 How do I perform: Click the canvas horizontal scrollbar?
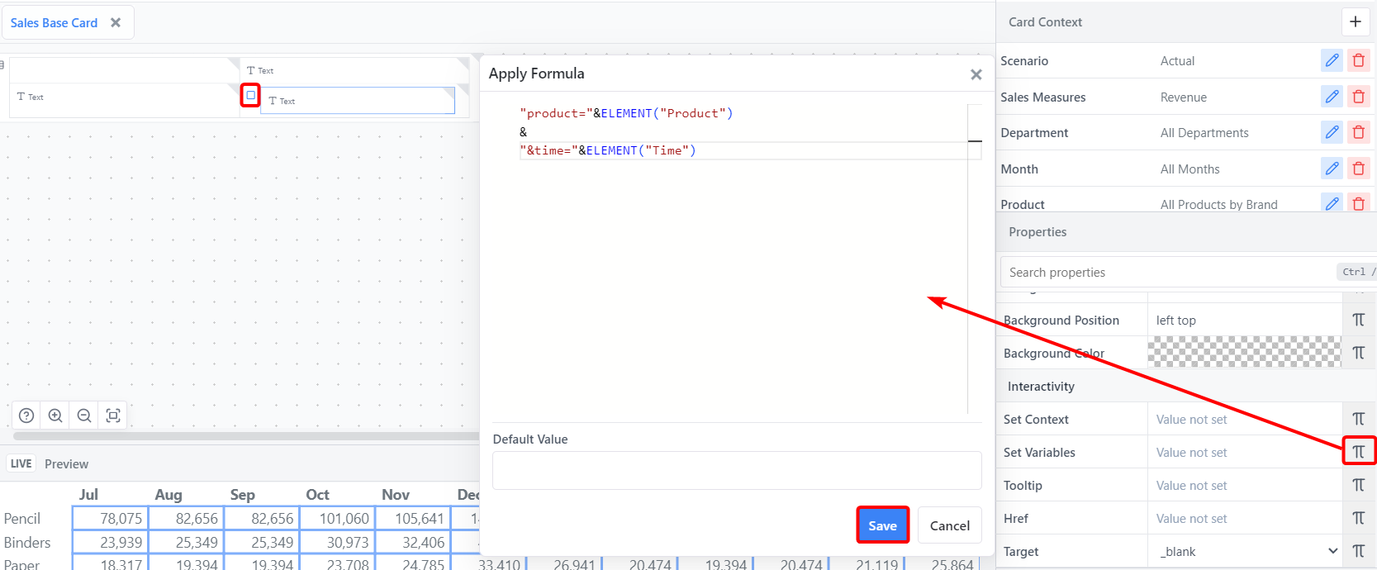(246, 435)
